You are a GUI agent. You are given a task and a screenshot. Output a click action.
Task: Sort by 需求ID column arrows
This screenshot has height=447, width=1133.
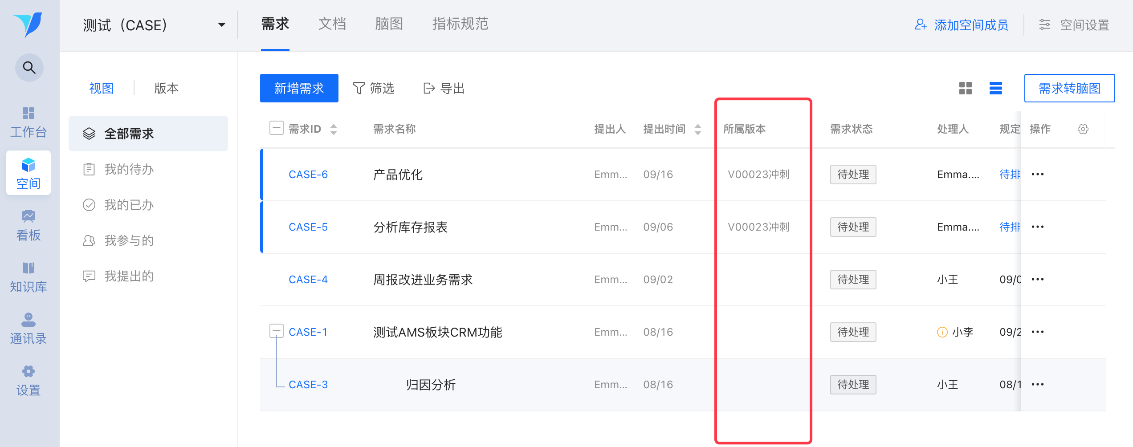pyautogui.click(x=334, y=129)
